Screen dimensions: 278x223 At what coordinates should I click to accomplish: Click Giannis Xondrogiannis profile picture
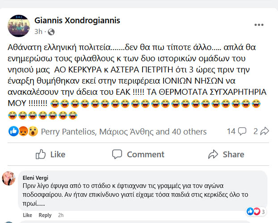18,25
